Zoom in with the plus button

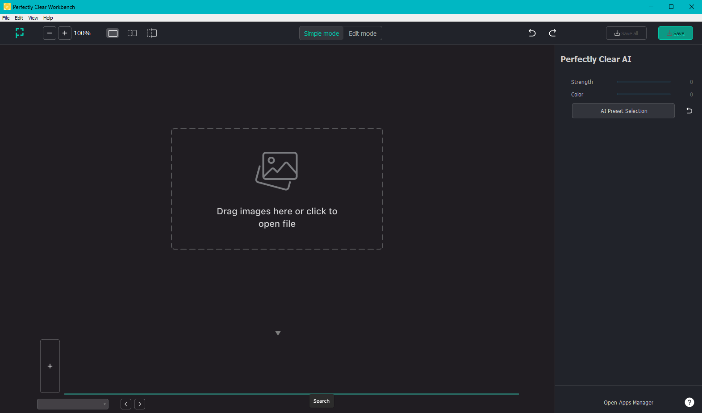(x=65, y=33)
